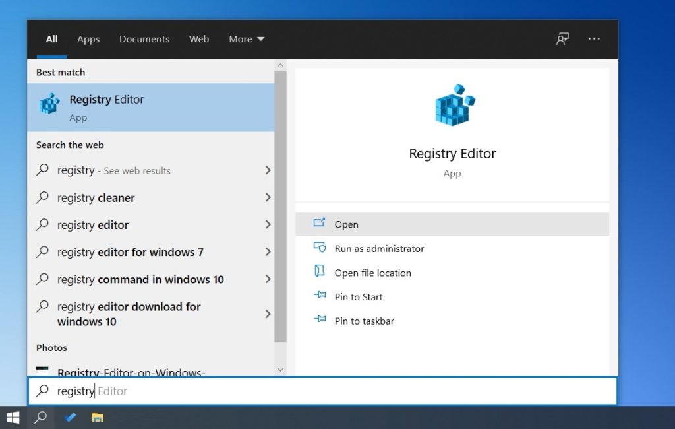
Task: Open the More filter dropdown
Action: point(246,39)
